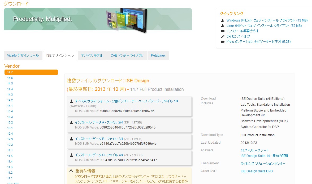Select version 14.4 in Vendor list
This screenshot has height=184, width=312.
point(10,89)
